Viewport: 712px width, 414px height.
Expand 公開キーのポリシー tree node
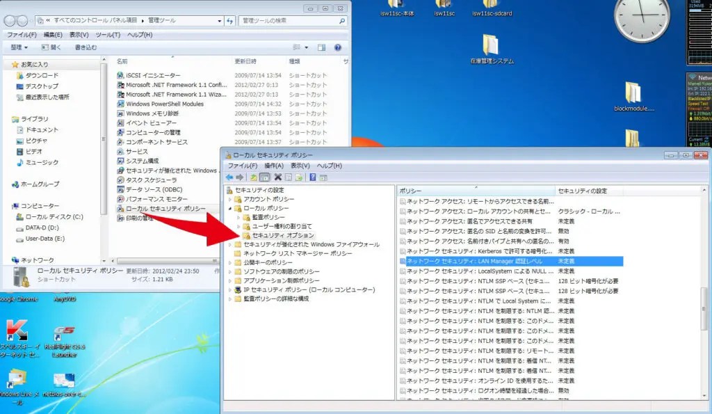tap(230, 263)
